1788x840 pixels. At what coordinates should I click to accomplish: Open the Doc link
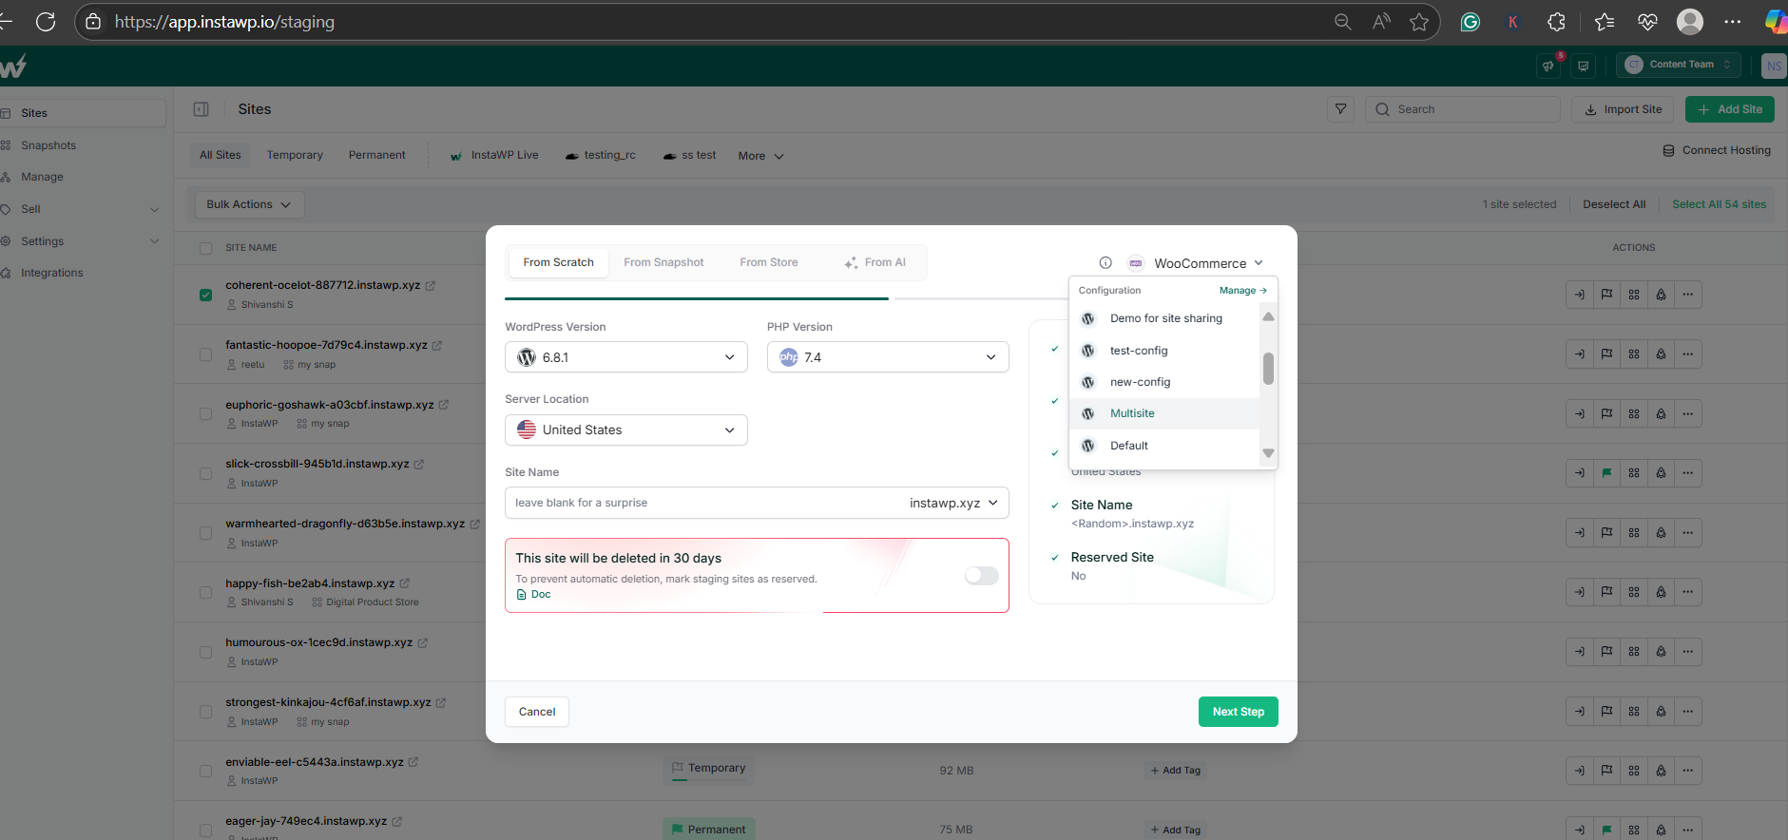(534, 595)
